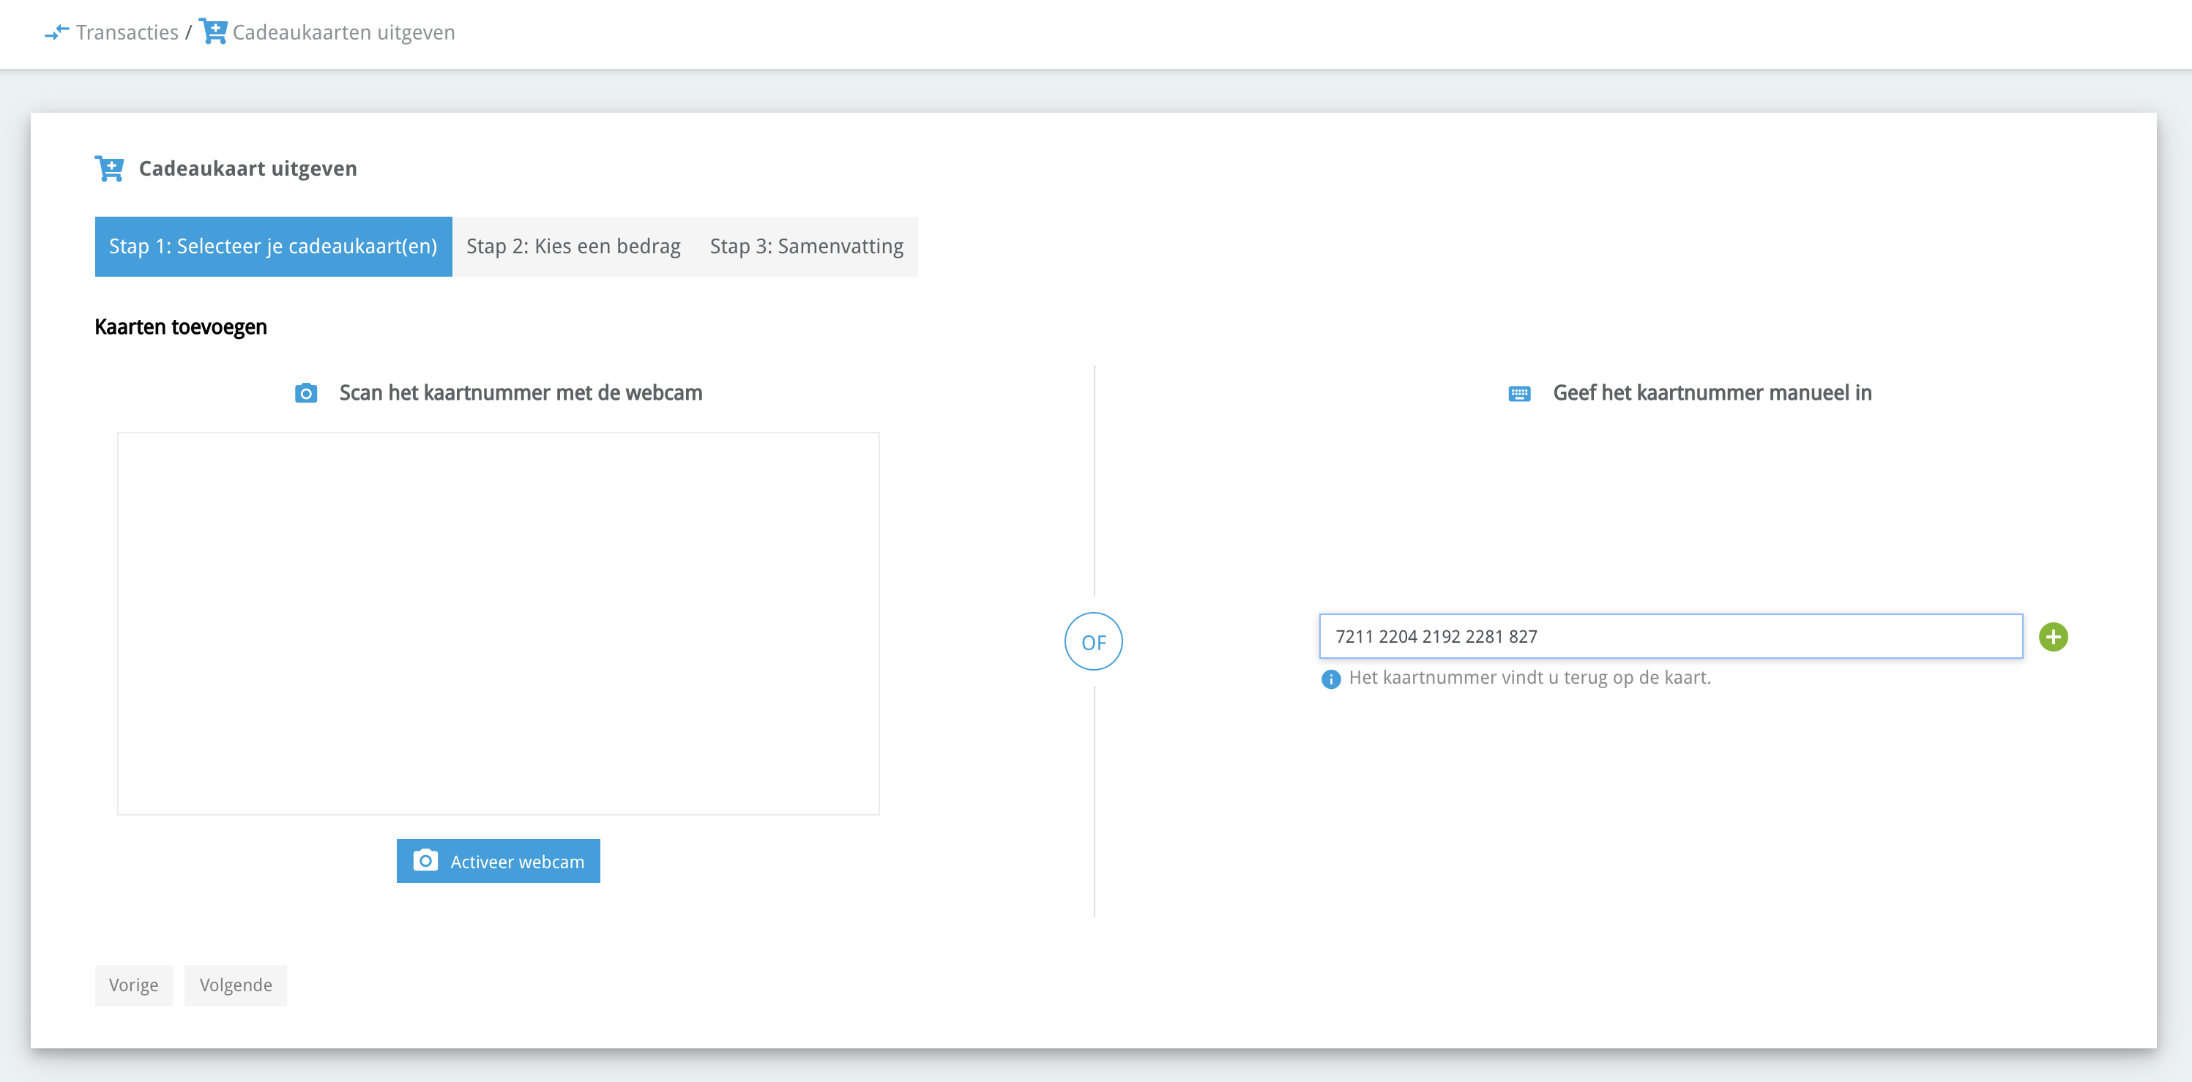Click the 'Het kaartnummer vindt u terug' hint text
This screenshot has height=1082, width=2192.
[x=1529, y=678]
